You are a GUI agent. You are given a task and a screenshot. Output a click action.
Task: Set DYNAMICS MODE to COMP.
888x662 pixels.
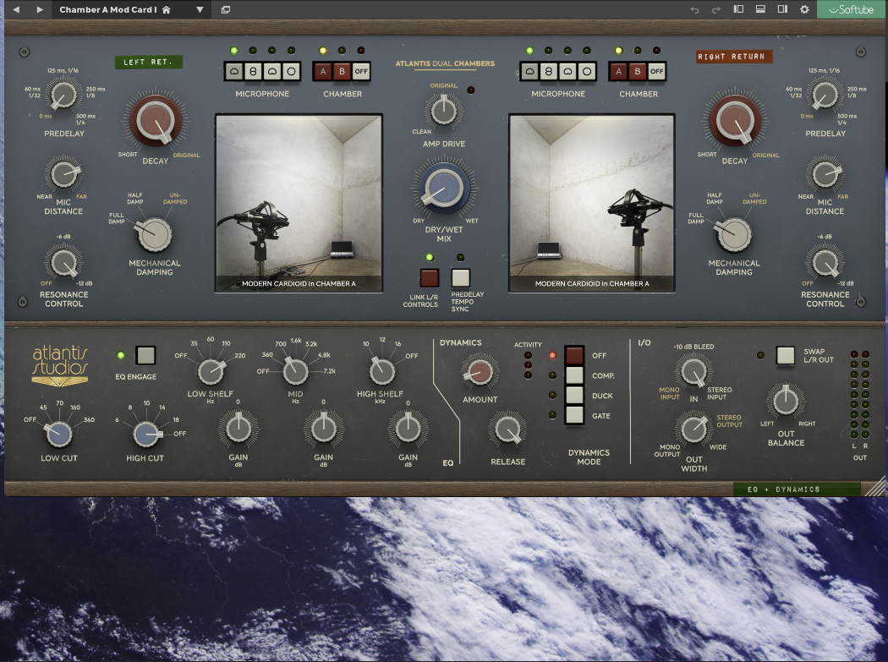tap(574, 375)
